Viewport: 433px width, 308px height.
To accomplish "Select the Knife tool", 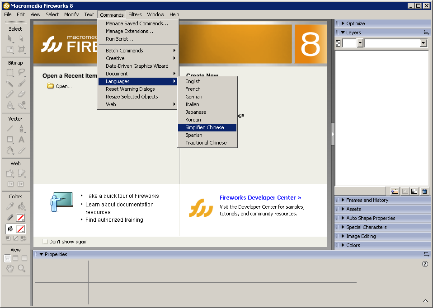I will [x=21, y=150].
